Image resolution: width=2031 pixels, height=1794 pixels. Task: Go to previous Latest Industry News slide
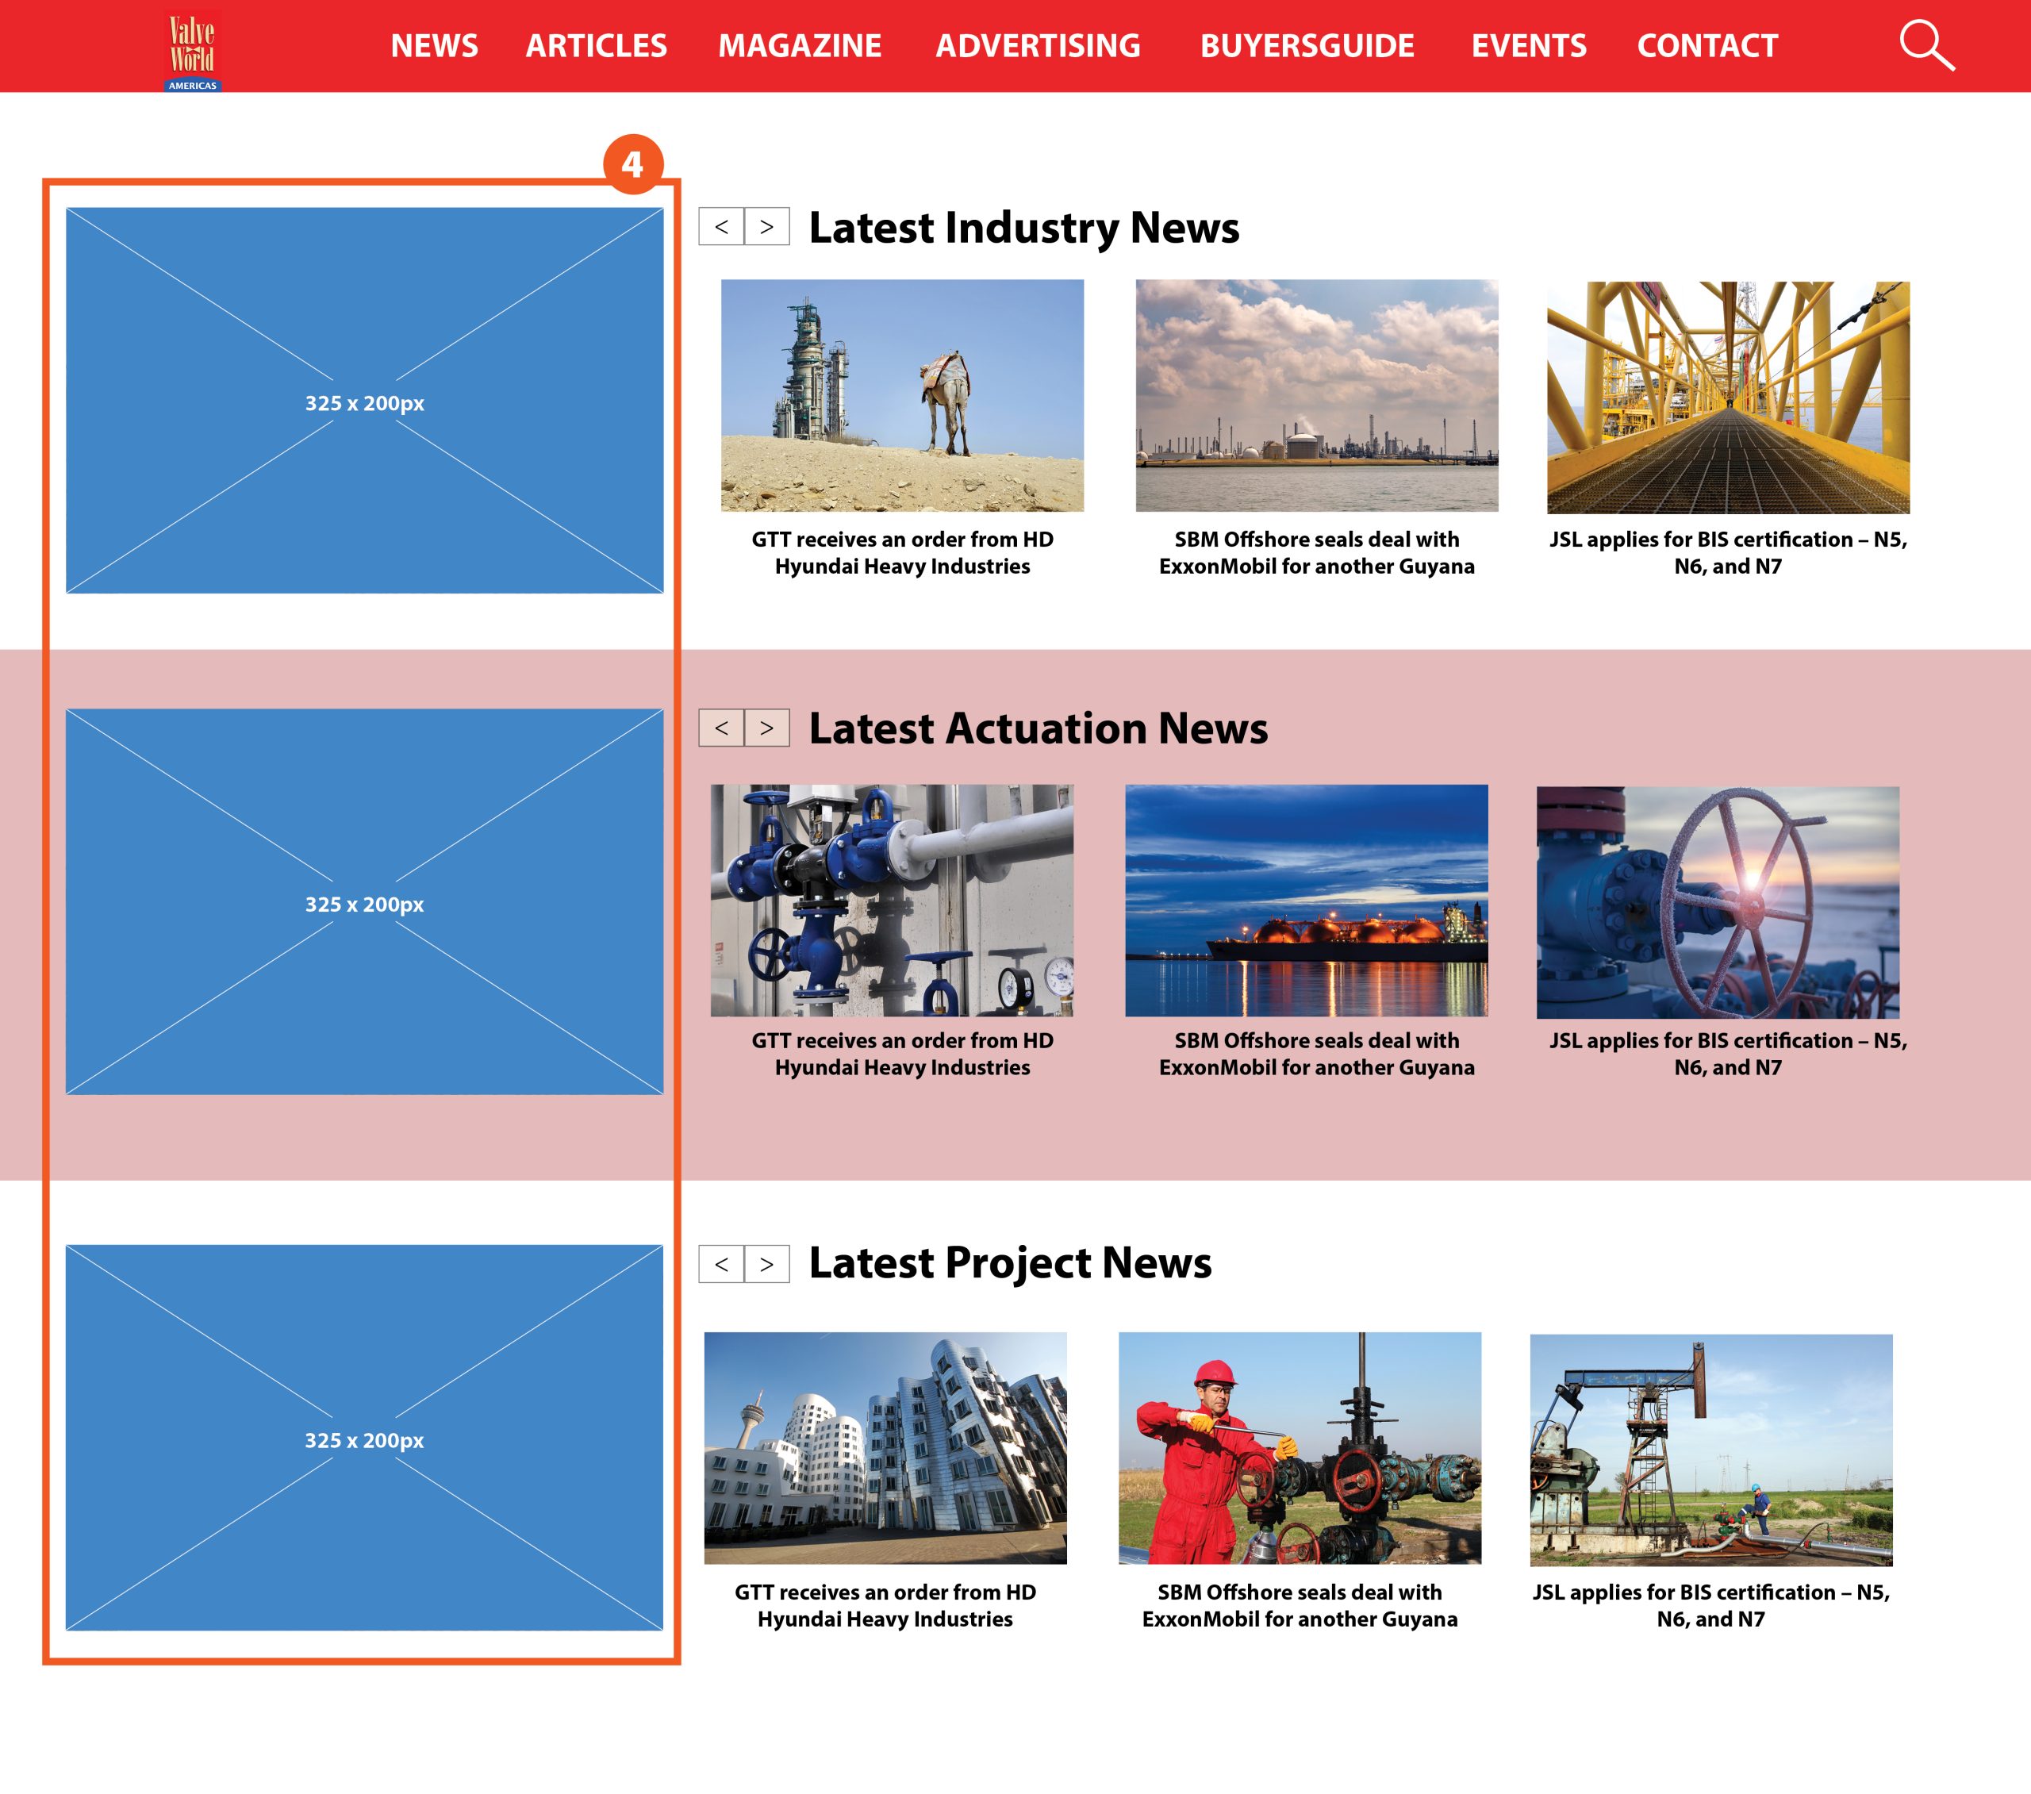click(721, 227)
